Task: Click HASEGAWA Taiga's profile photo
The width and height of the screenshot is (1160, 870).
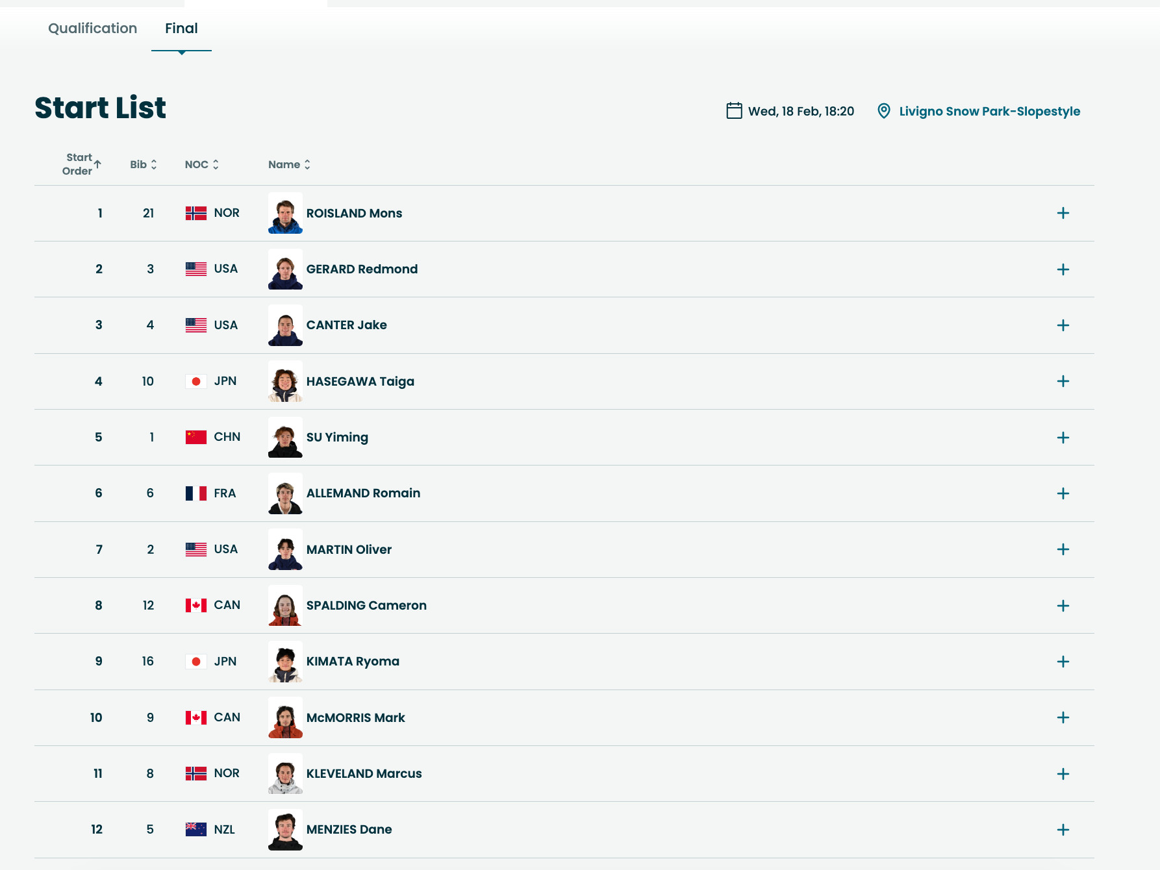Action: tap(285, 382)
